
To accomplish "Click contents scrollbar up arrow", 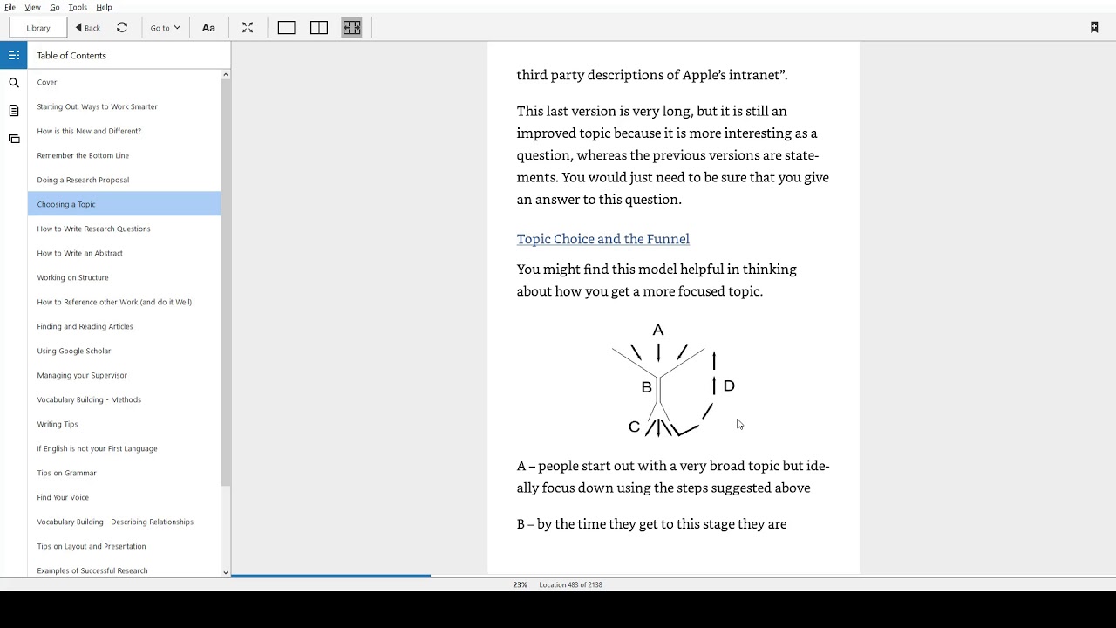I will pyautogui.click(x=226, y=74).
